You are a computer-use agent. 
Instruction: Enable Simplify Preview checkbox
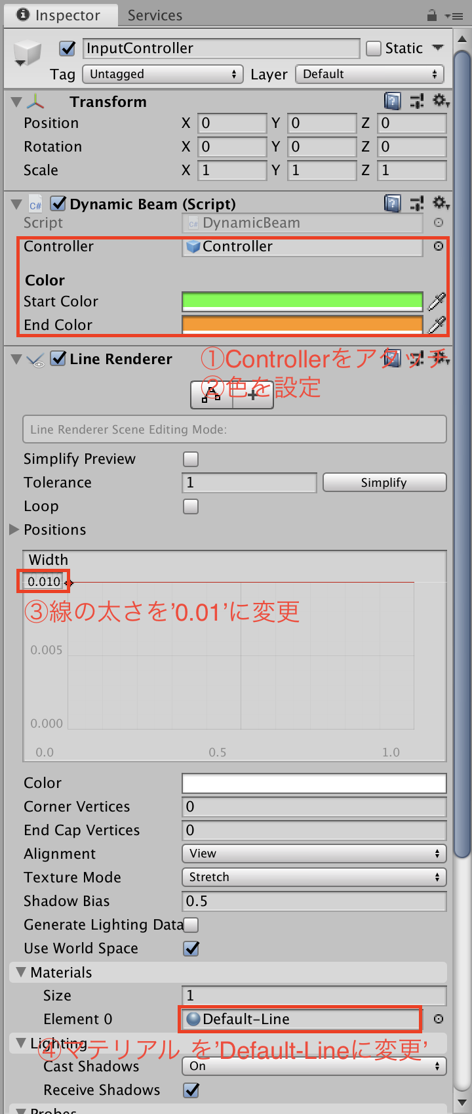(x=191, y=459)
